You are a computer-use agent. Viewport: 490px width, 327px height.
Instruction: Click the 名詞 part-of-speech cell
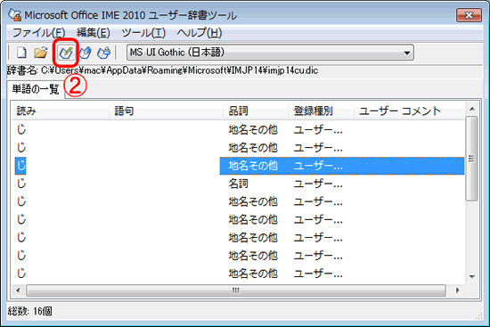point(238,184)
